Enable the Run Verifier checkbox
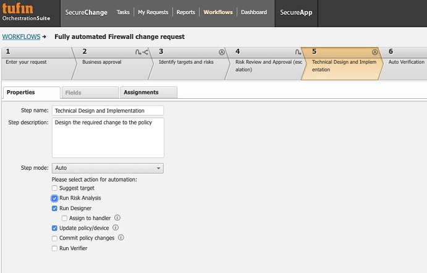Viewport: 427px width, 273px height. pyautogui.click(x=54, y=248)
